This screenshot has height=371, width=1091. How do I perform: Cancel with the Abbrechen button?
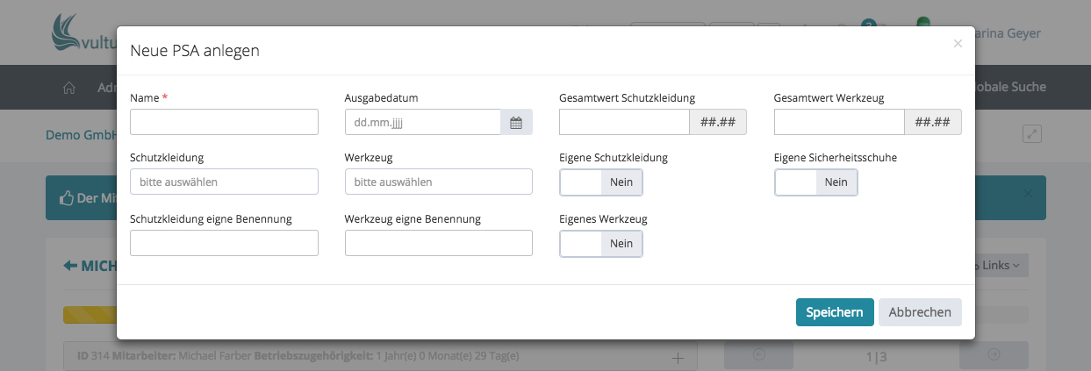[x=920, y=312]
